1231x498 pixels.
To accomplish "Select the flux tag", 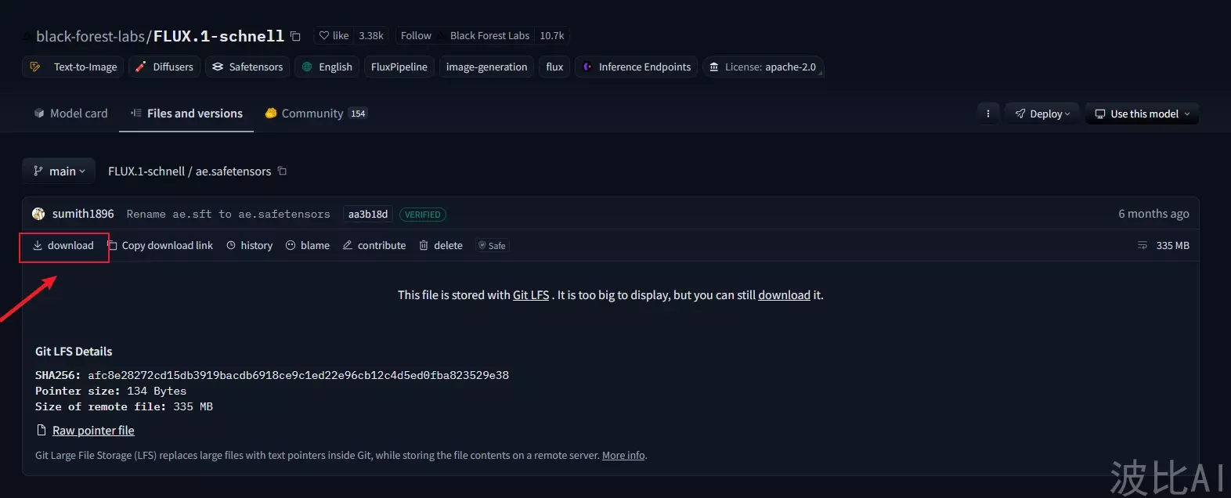I will point(554,67).
